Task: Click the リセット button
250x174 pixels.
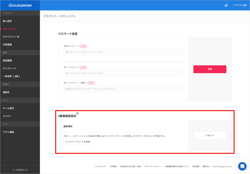Action: click(x=210, y=135)
